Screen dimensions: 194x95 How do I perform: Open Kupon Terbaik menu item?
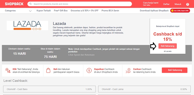(x=44, y=10)
